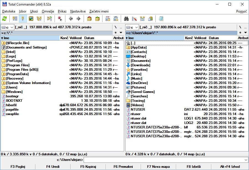This screenshot has height=170, width=249.
Task: Click the URL download icon
Action: pyautogui.click(x=116, y=19)
